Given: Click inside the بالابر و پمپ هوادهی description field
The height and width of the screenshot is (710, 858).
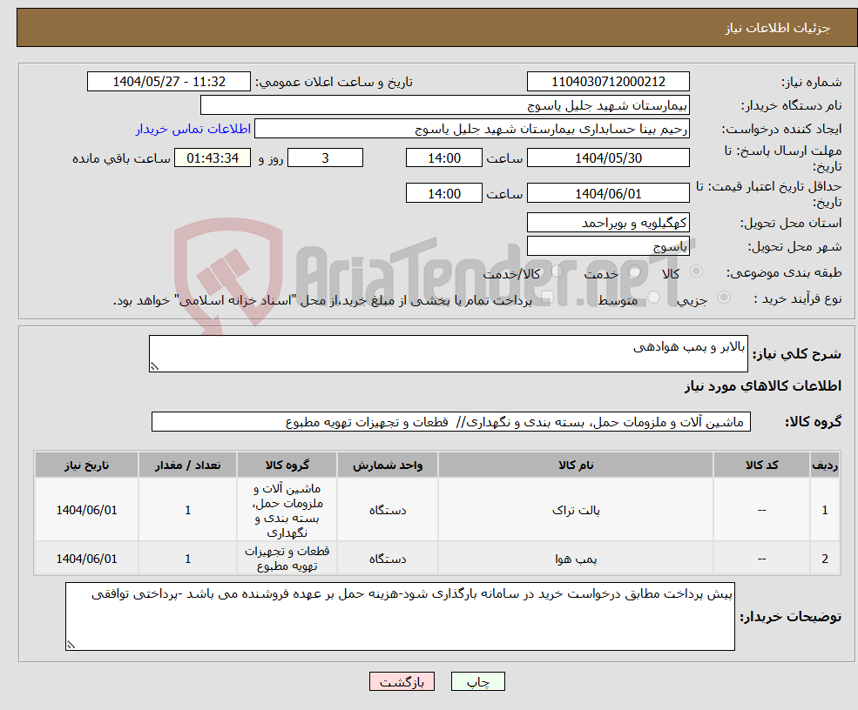Looking at the screenshot, I should click(449, 351).
